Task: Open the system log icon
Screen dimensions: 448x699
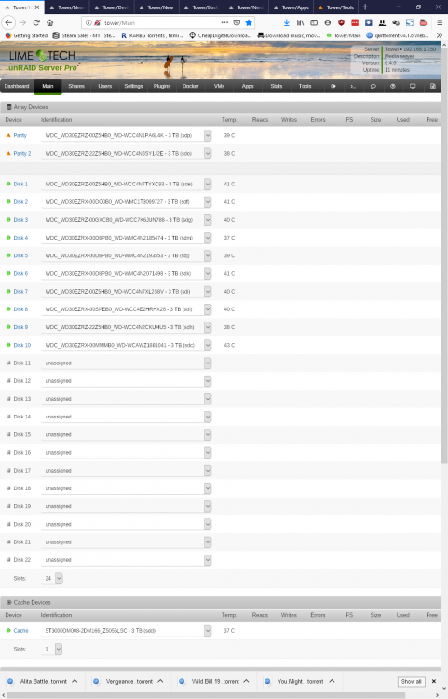Action: [433, 86]
